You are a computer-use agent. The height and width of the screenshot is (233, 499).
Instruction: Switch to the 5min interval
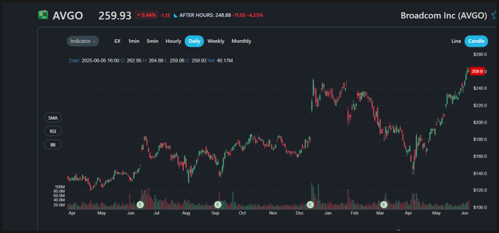tap(152, 41)
